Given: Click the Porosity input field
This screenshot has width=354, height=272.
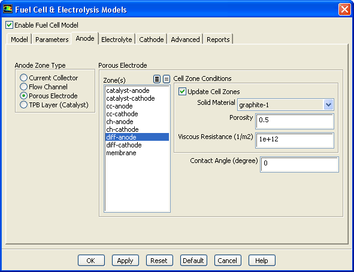Looking at the screenshot, I should click(x=295, y=121).
